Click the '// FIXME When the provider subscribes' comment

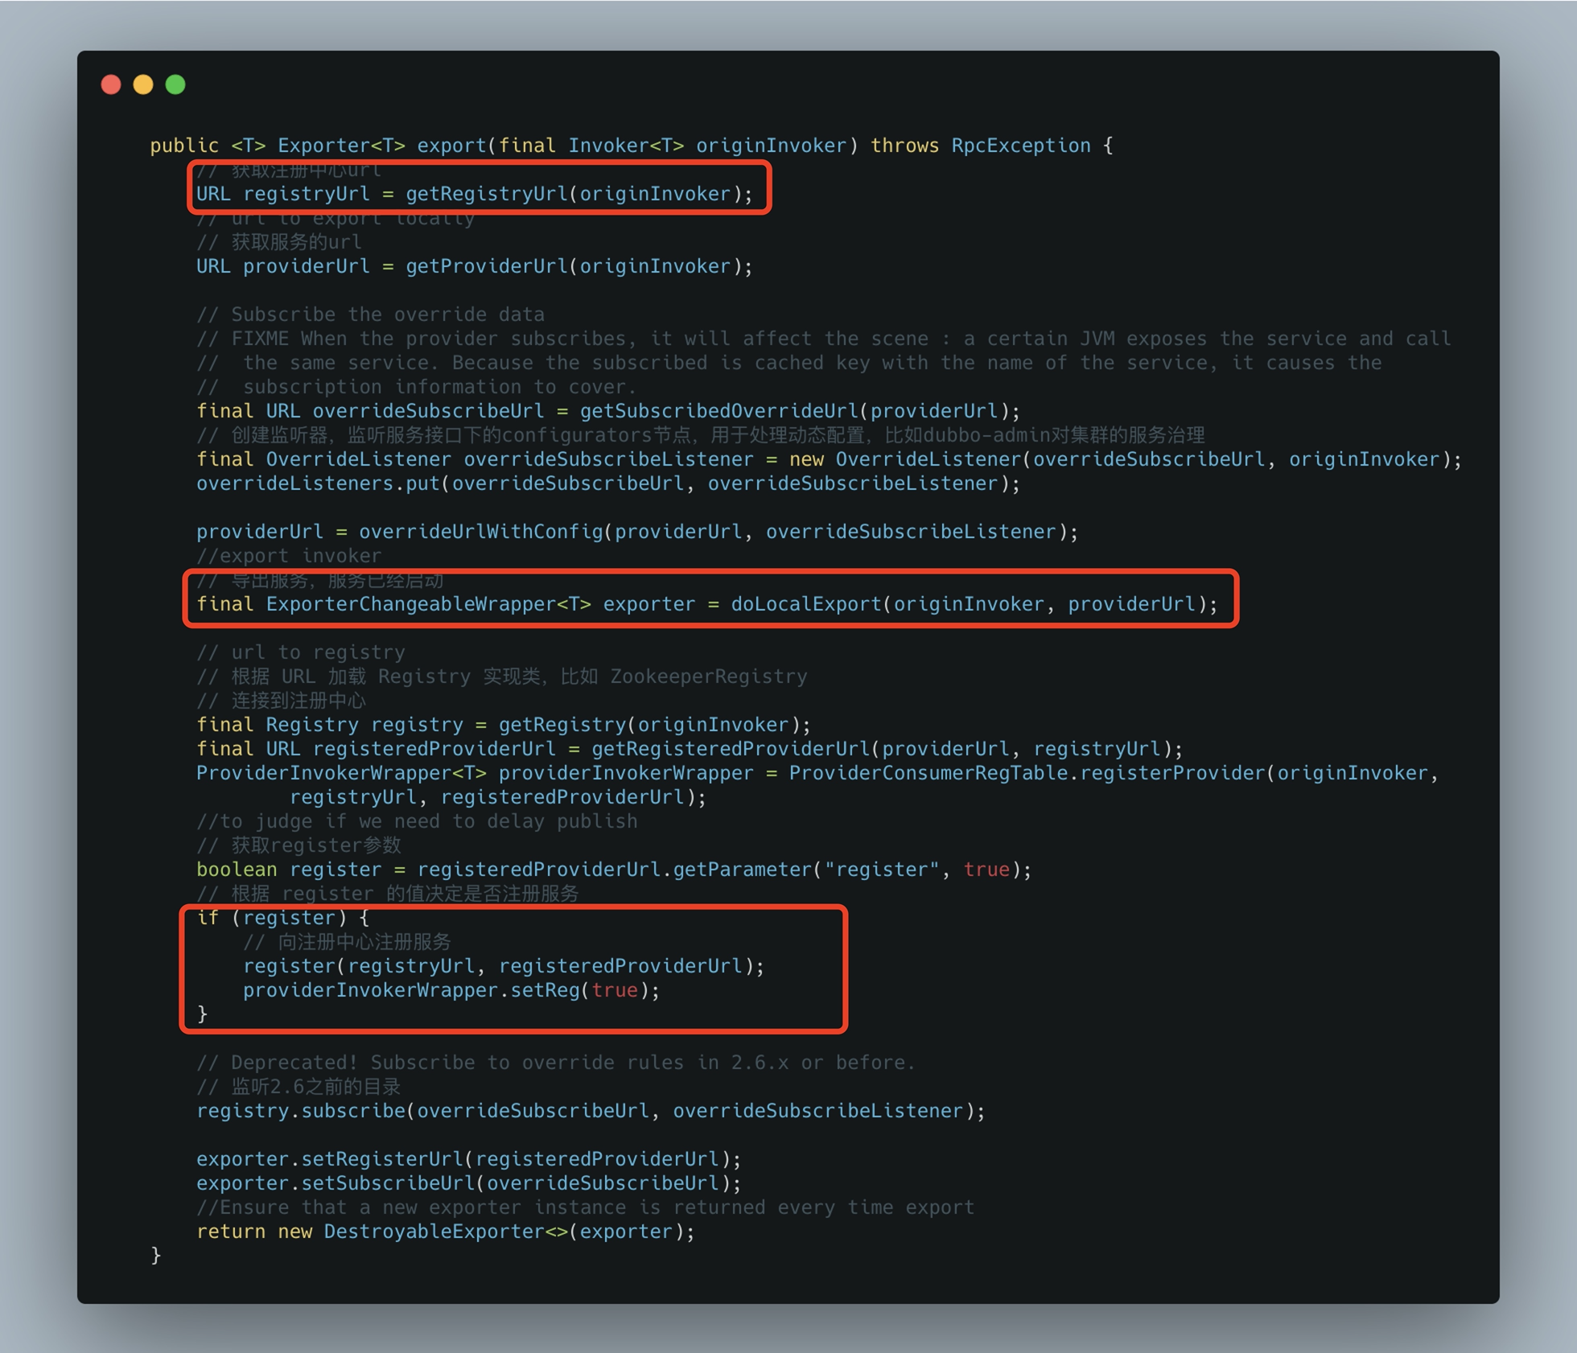point(824,339)
